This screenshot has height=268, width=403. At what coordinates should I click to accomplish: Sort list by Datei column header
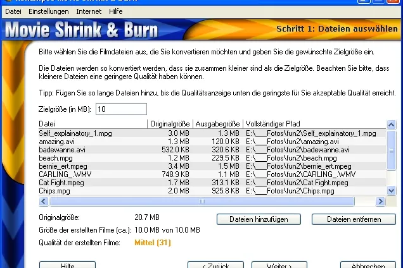[x=93, y=124]
